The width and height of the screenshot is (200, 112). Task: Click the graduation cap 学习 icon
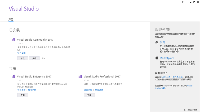pos(157,42)
